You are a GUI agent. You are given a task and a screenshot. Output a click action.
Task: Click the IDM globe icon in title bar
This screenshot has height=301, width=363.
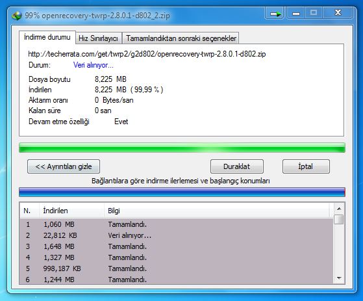[17, 16]
